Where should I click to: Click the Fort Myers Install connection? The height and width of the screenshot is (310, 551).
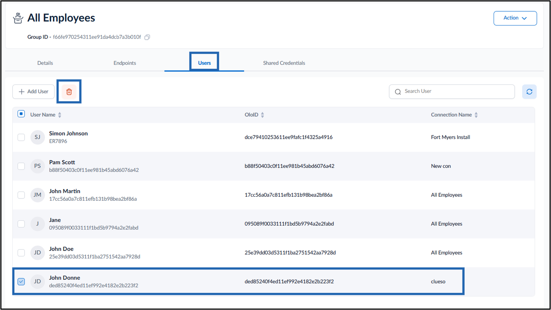click(x=451, y=137)
